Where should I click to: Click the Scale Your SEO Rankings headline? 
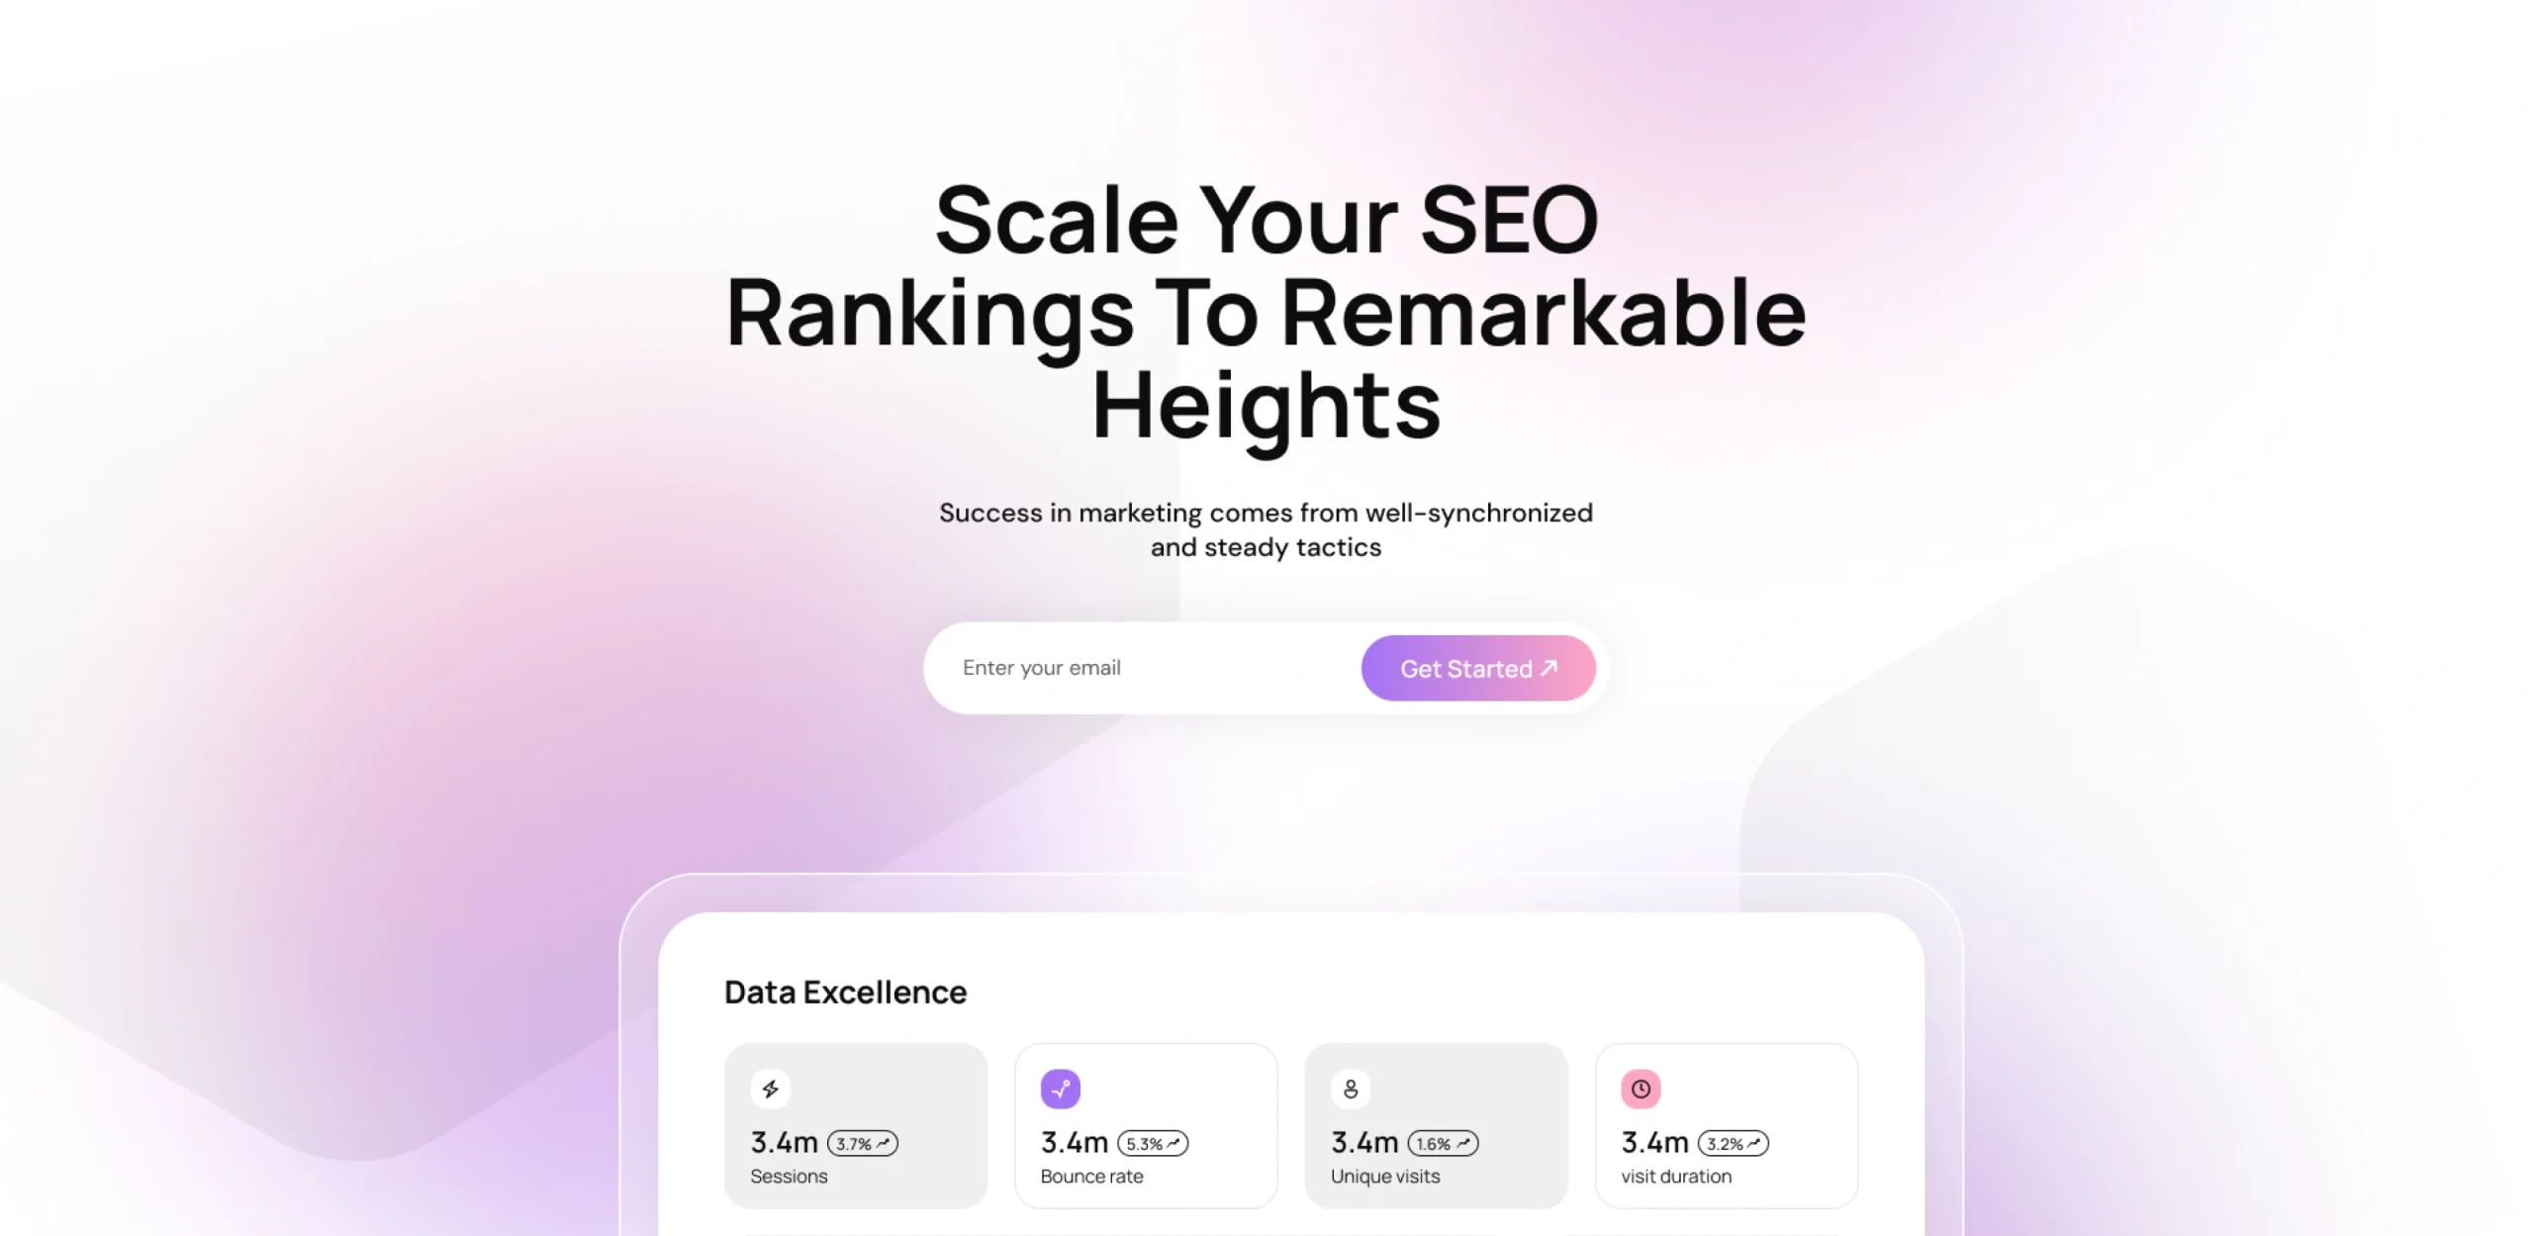point(1266,312)
